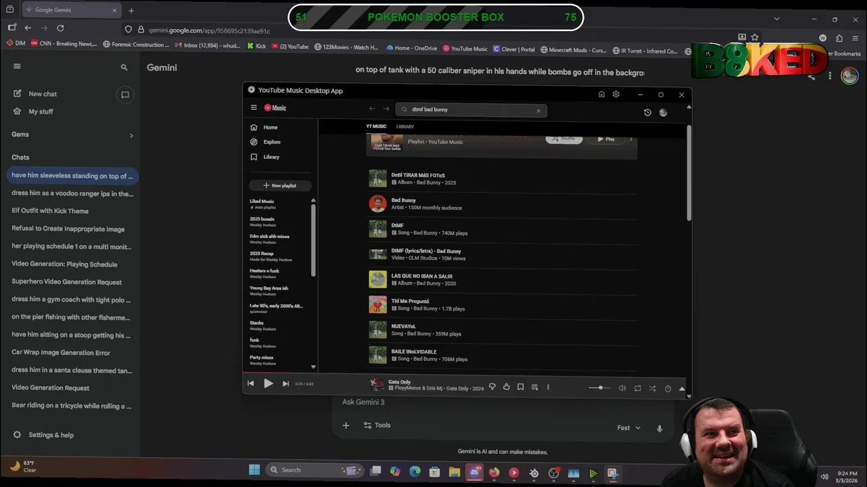Screen dimensions: 867x487
Task: Open Home in YouTube Music sidebar
Action: [x=263, y=127]
